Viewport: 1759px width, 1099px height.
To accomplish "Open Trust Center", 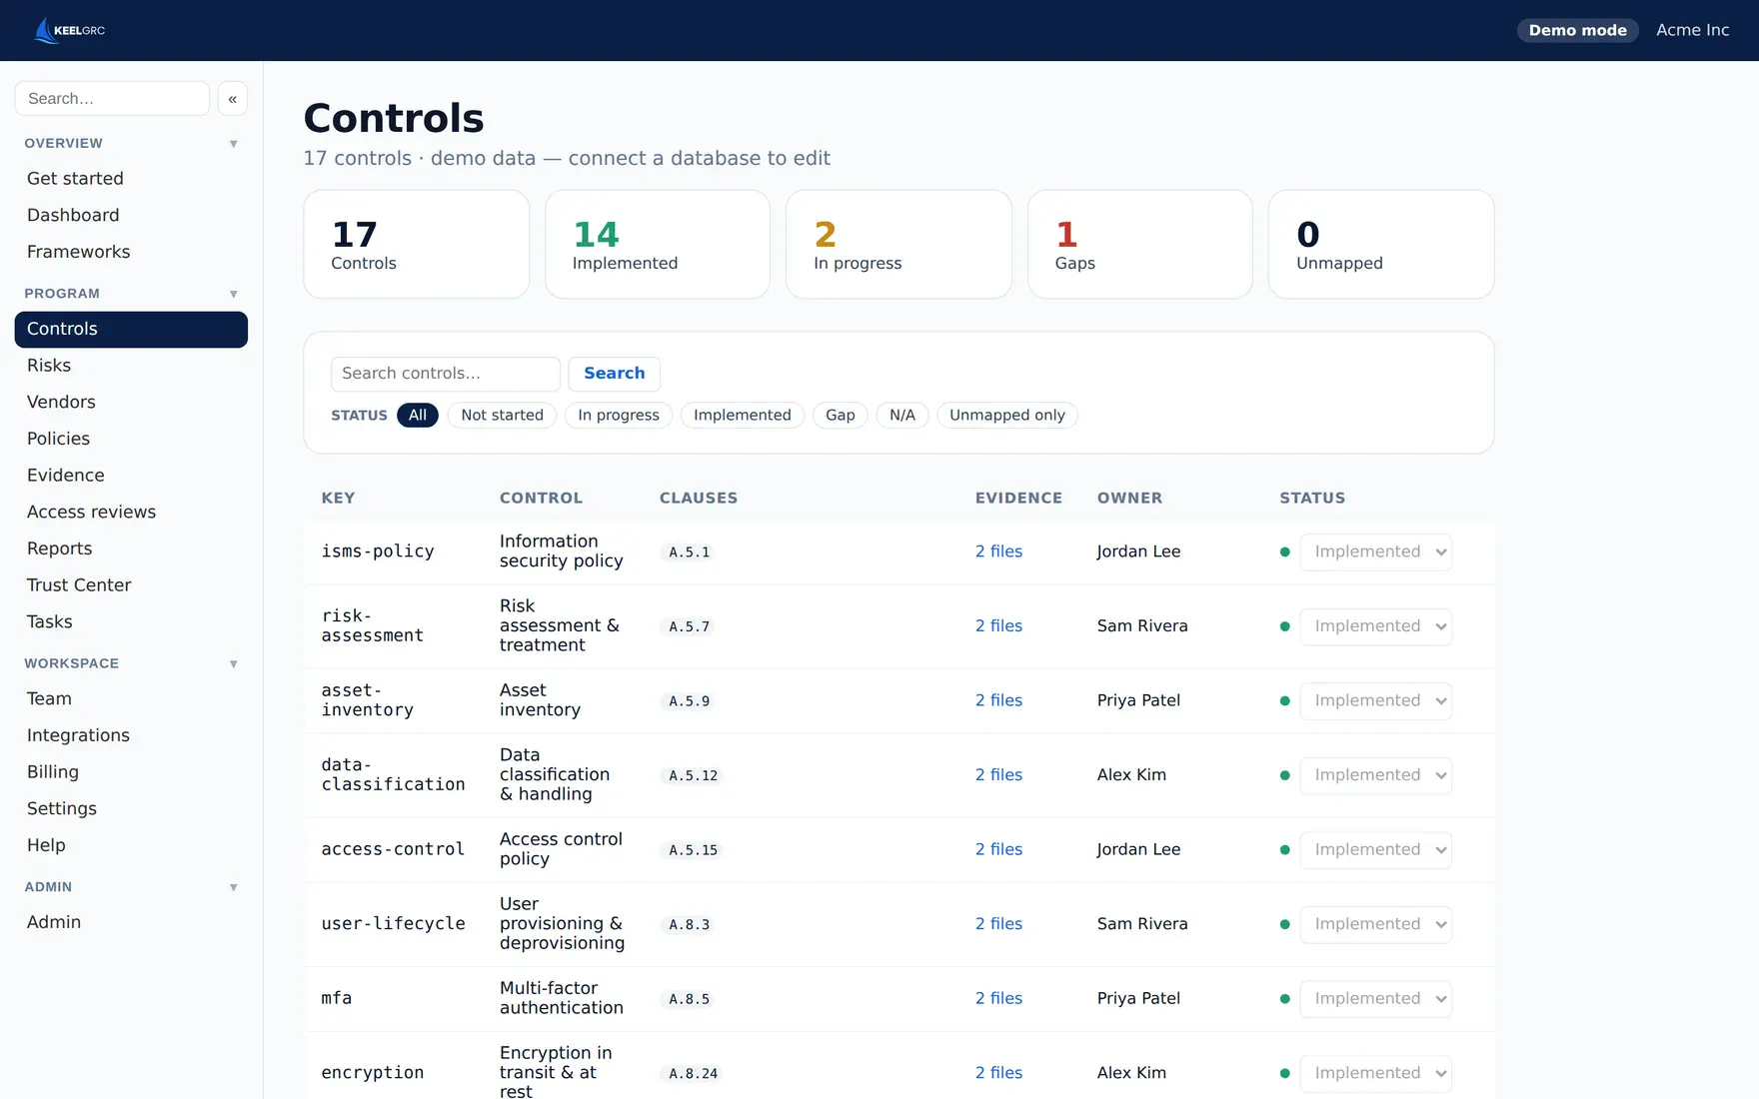I will click(x=131, y=585).
